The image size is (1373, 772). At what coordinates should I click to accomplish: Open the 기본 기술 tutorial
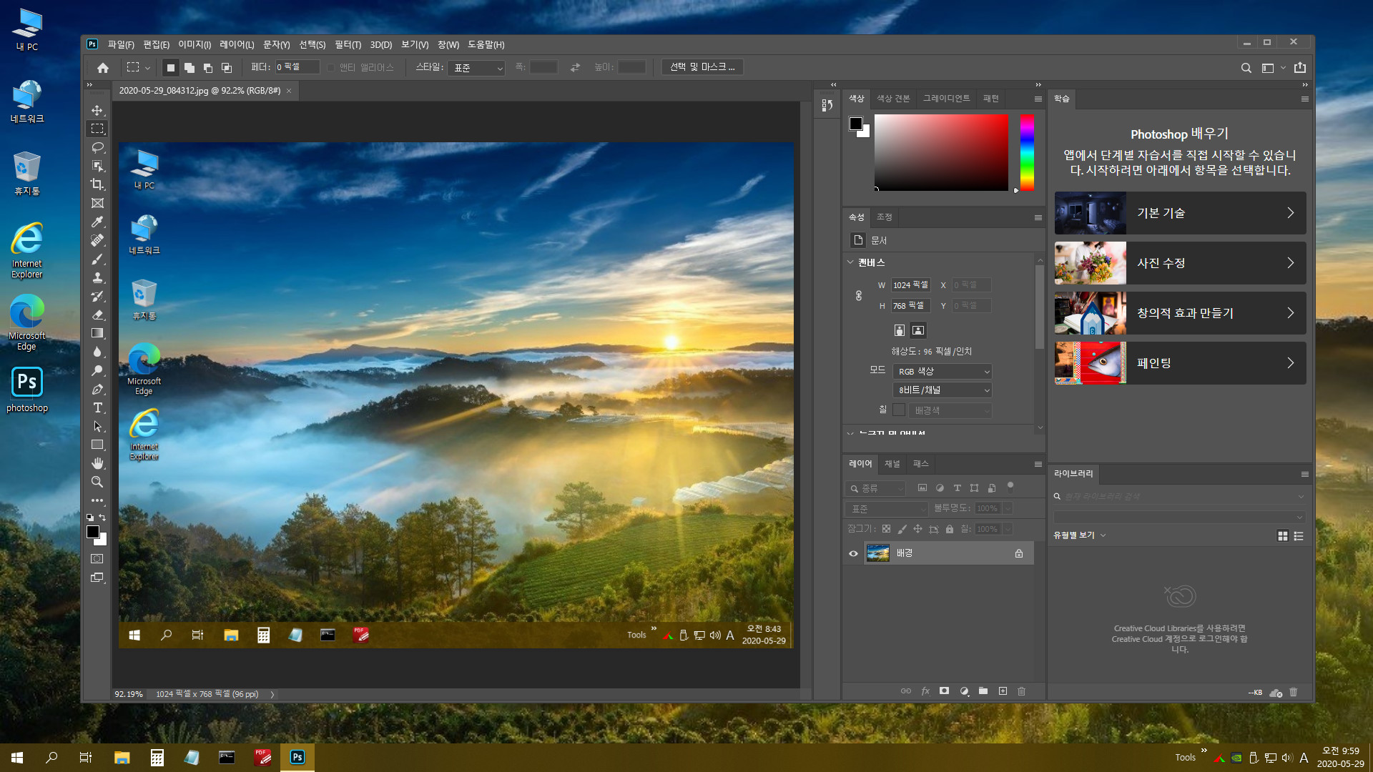(x=1180, y=213)
